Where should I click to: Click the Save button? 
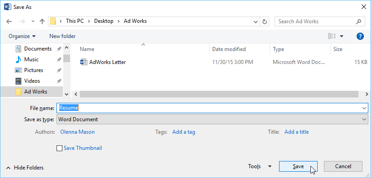[x=298, y=166]
